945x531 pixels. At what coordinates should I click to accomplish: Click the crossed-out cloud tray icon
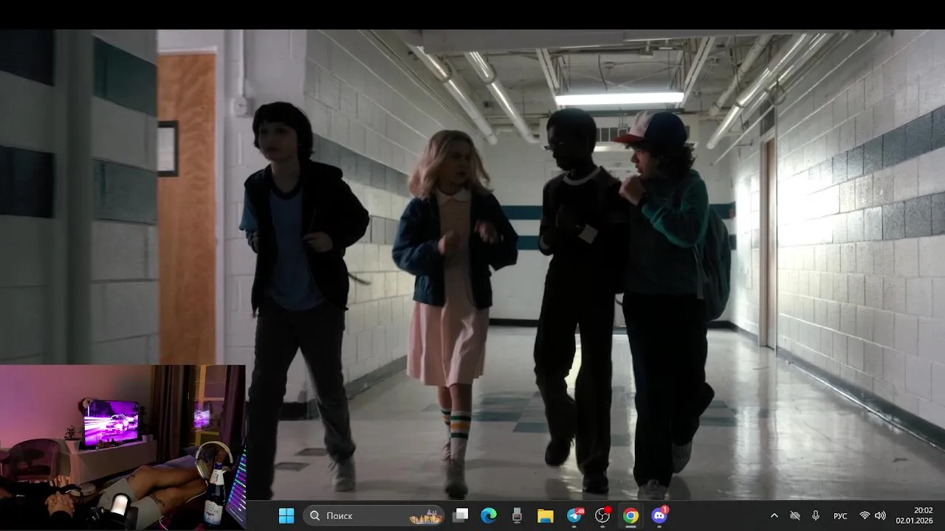point(795,516)
